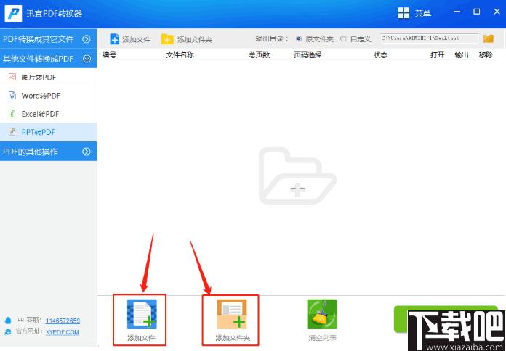Viewport: 506px width, 351px height.
Task: Click the 文件名称 column header
Action: [180, 54]
